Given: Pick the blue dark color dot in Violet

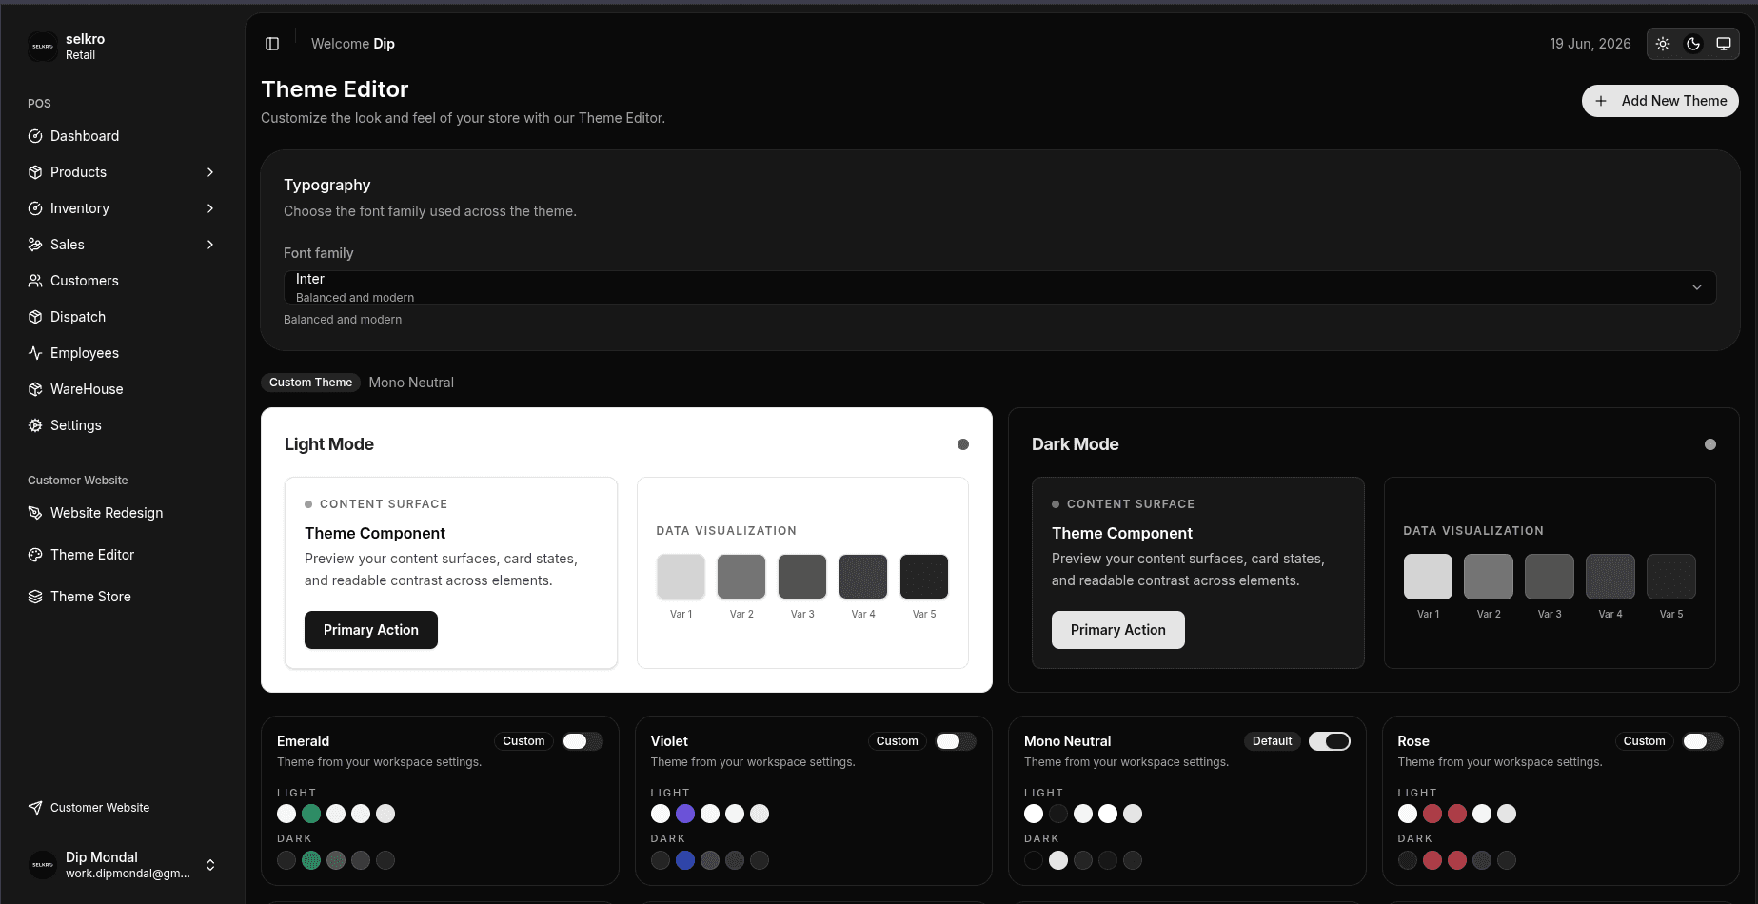Looking at the screenshot, I should tap(685, 860).
